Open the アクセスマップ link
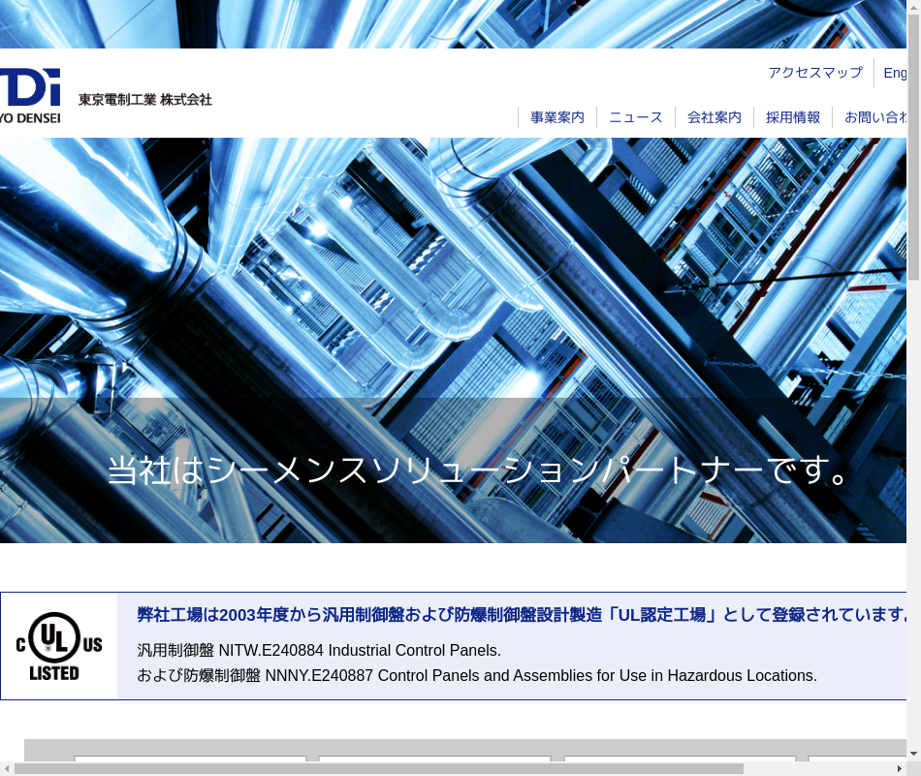The height and width of the screenshot is (776, 921). (x=814, y=73)
